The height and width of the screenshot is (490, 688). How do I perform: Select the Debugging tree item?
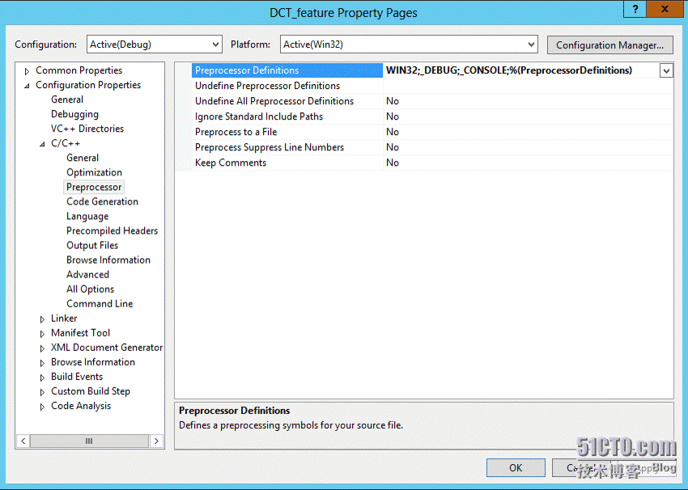74,114
